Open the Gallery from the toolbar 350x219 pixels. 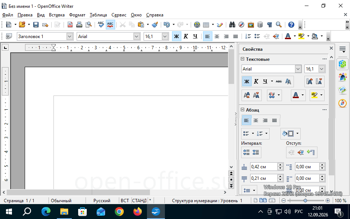251,25
